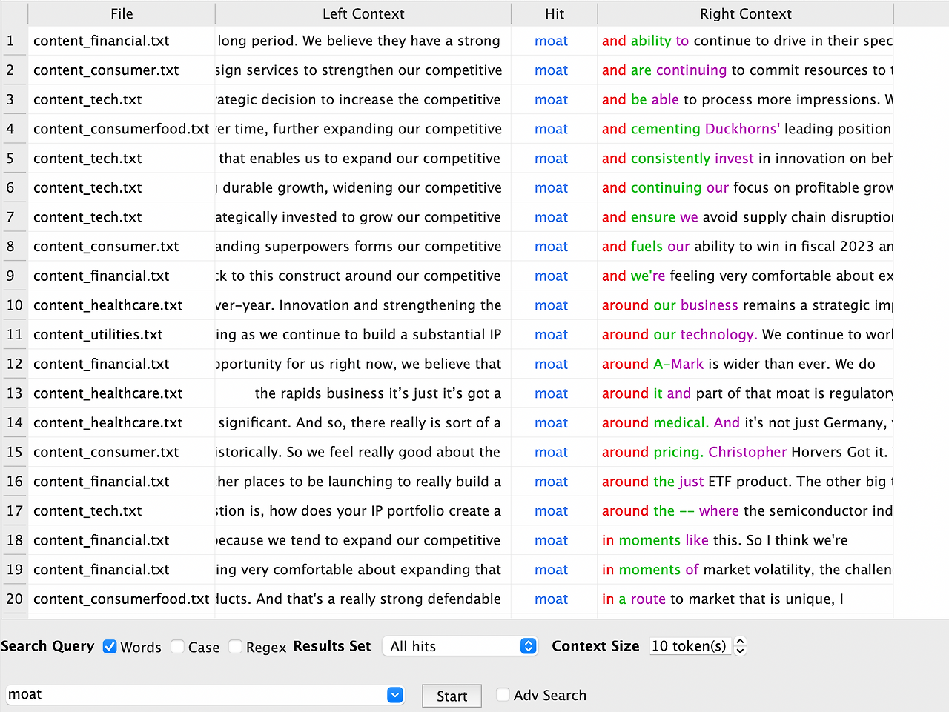The image size is (949, 712).
Task: Select row number 12
Action: tap(14, 365)
